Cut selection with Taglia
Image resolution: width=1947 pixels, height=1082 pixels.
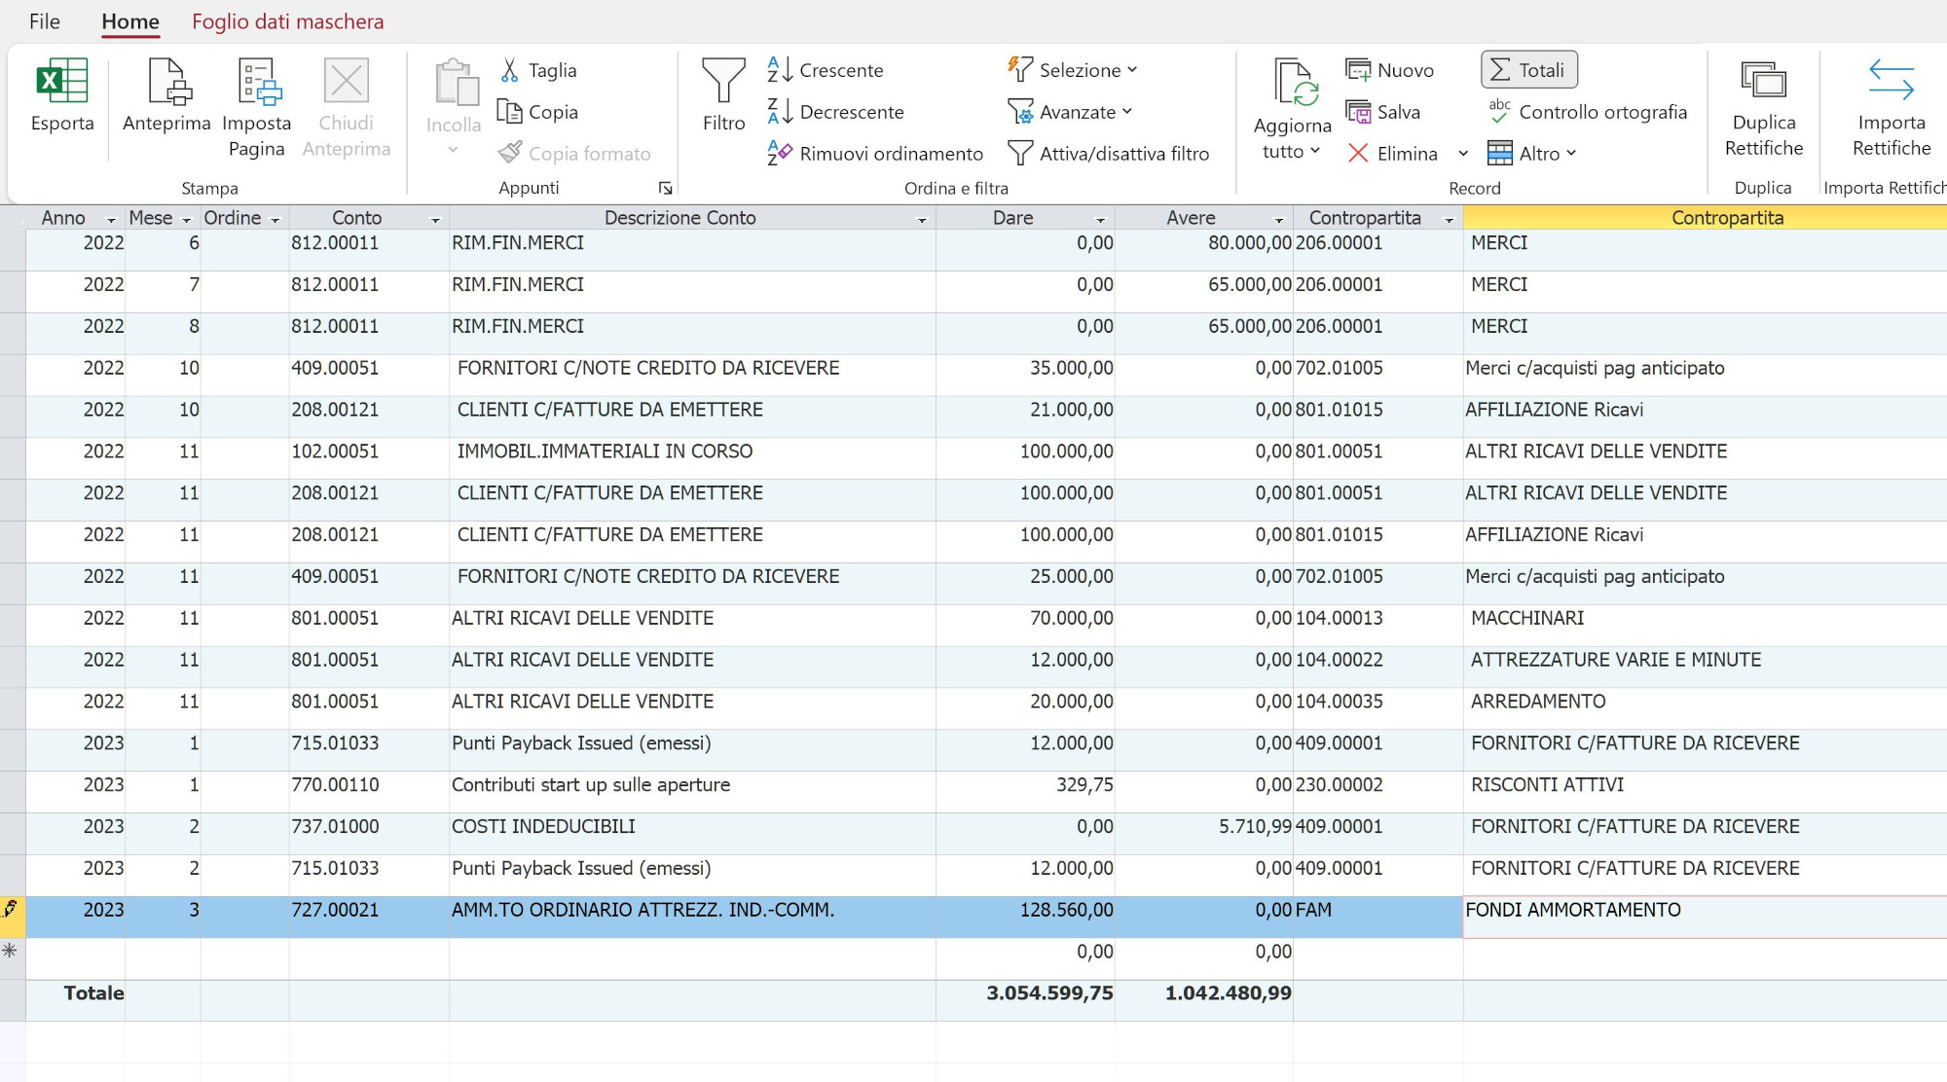539,70
